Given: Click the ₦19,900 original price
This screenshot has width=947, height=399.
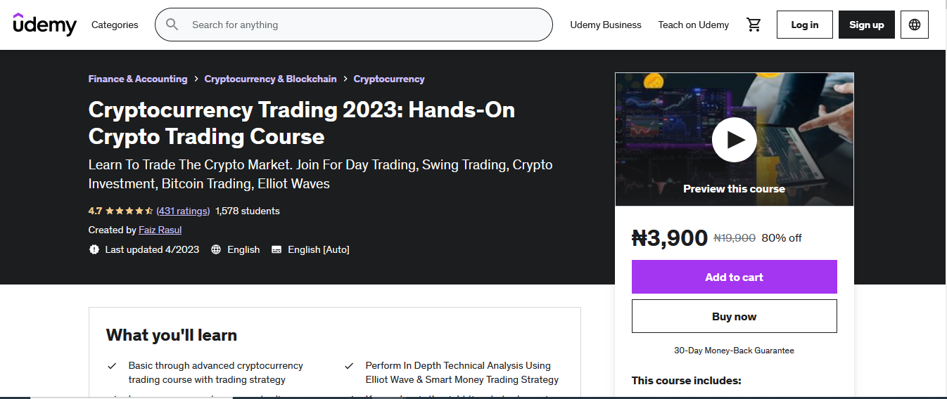Looking at the screenshot, I should point(735,238).
